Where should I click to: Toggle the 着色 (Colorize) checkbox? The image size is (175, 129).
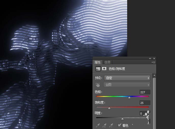point(119,125)
